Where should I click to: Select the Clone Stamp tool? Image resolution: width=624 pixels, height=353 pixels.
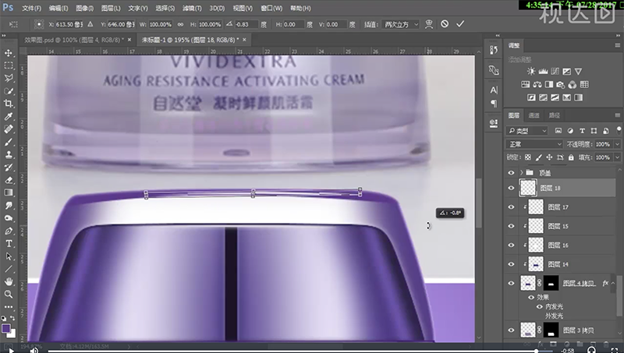(9, 154)
